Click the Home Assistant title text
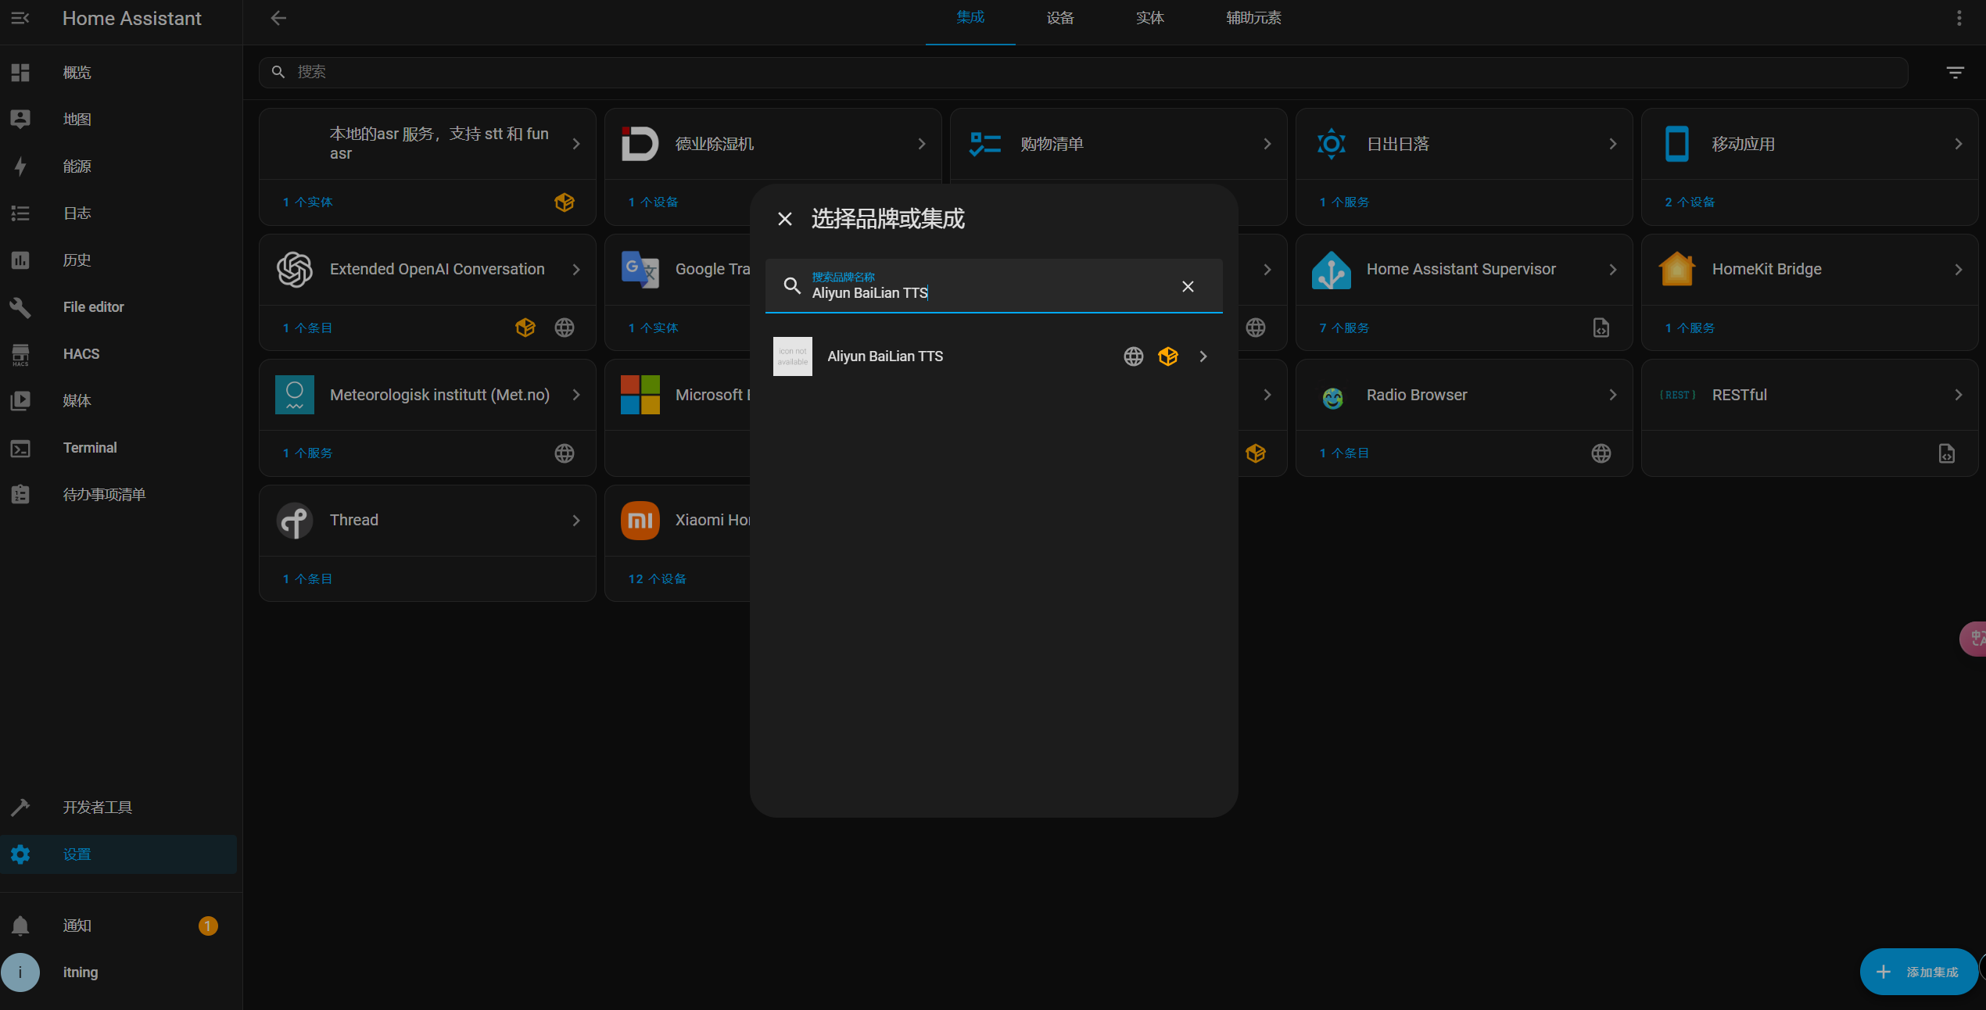Screen dimensions: 1986x1010 [x=132, y=18]
